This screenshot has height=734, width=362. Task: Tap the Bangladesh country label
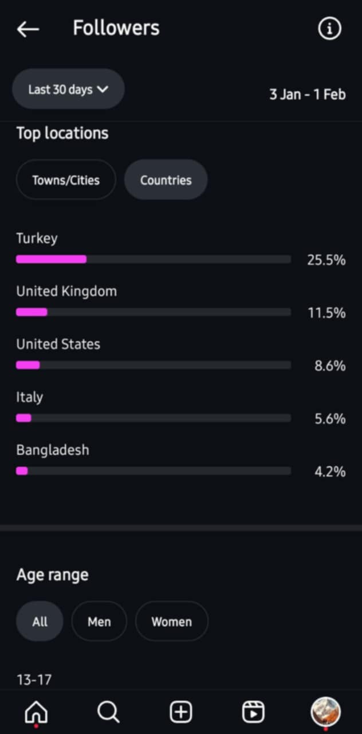click(x=53, y=450)
